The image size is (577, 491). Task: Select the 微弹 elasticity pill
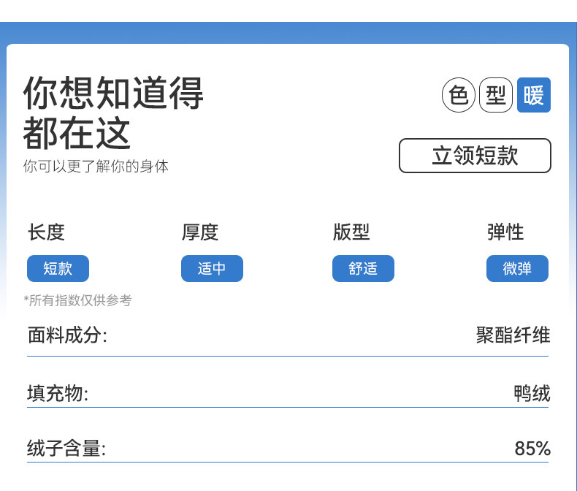point(517,268)
